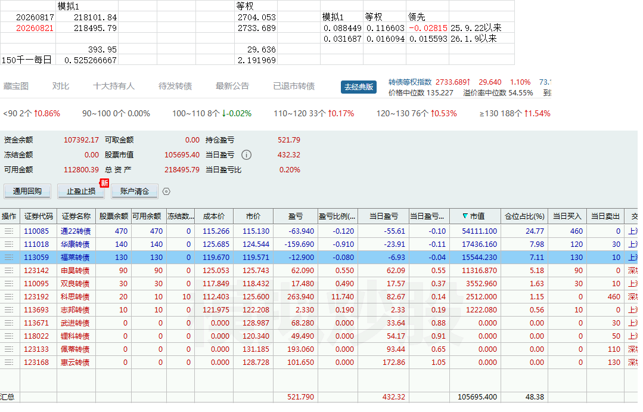Open the 待发转债 tab
Image resolution: width=643 pixels, height=412 pixels.
click(175, 86)
